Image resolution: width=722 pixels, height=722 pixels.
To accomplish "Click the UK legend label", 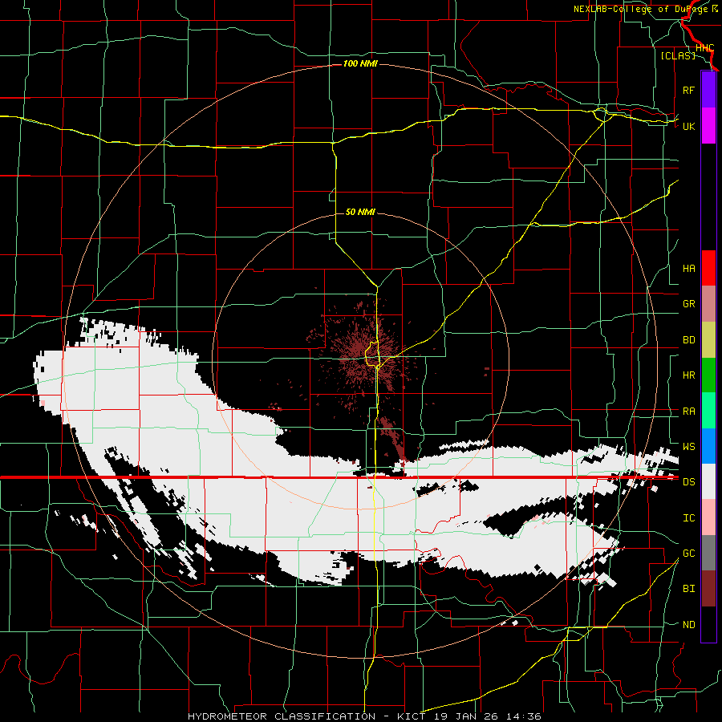I will click(688, 126).
